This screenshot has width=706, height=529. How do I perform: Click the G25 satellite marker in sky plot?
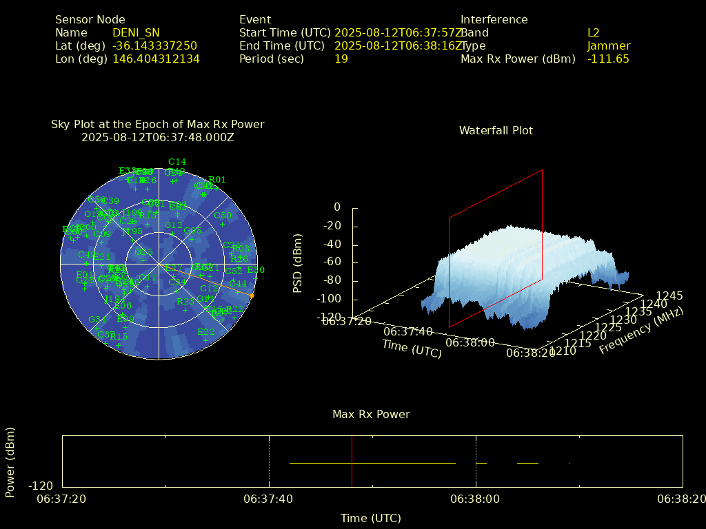143,260
